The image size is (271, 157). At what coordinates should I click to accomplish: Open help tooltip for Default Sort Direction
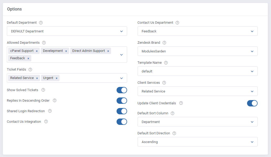pos(174,133)
